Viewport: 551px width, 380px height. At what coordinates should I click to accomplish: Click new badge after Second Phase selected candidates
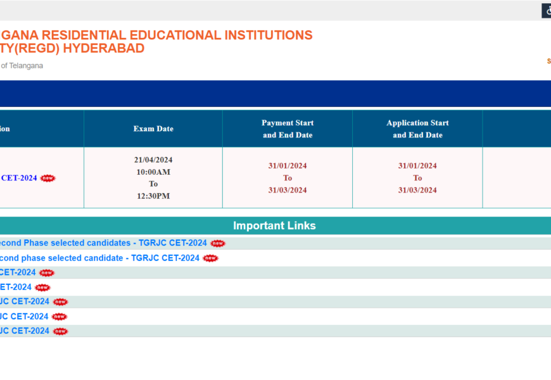218,243
